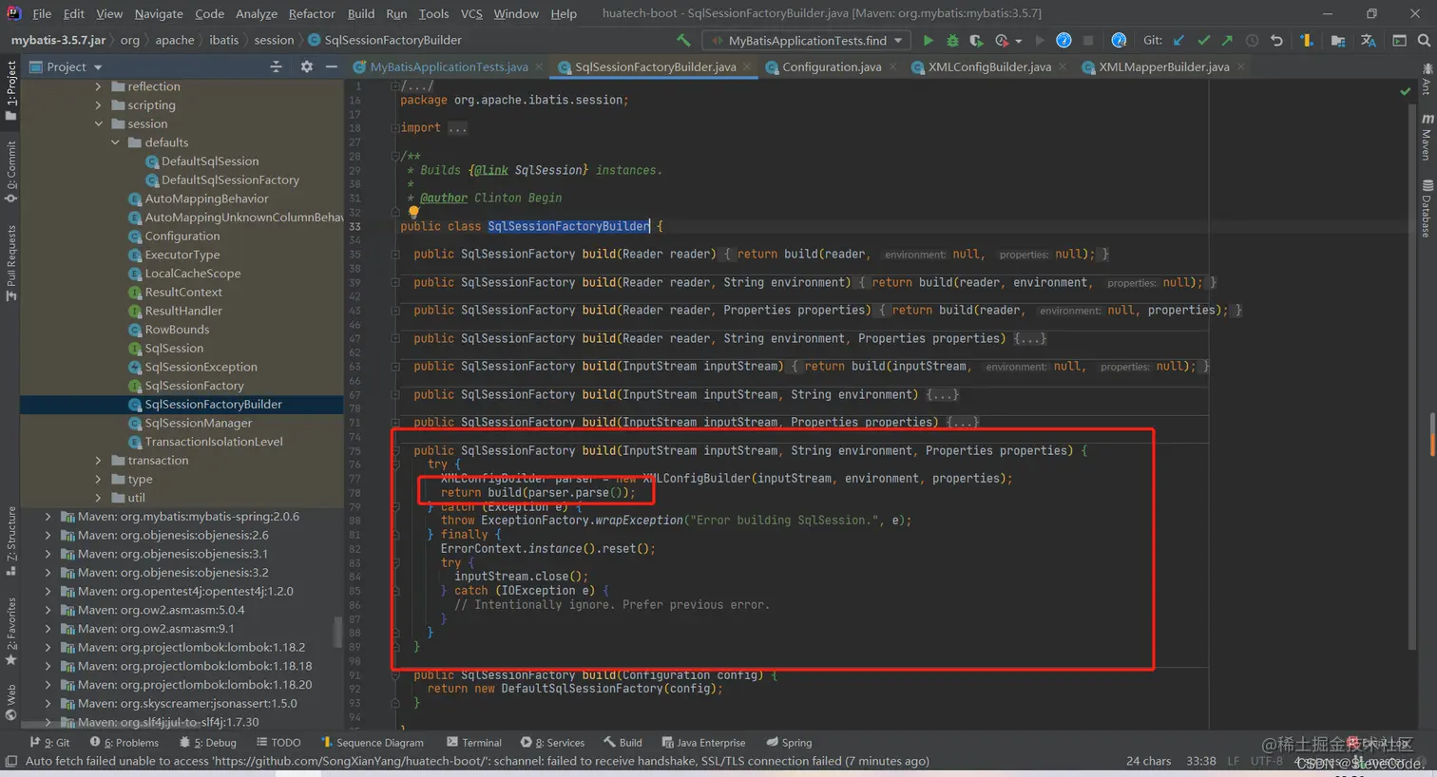Viewport: 1437px width, 777px height.
Task: Expand the transaction folder
Action: [x=98, y=461]
